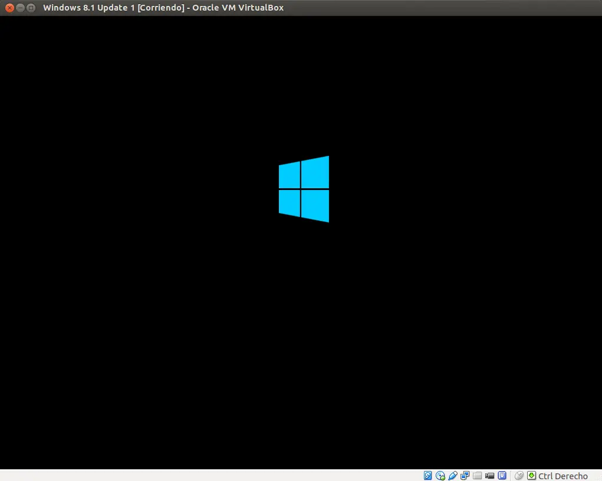Image resolution: width=602 pixels, height=481 pixels.
Task: Click the green keyboard capture arrow icon
Action: (x=531, y=476)
